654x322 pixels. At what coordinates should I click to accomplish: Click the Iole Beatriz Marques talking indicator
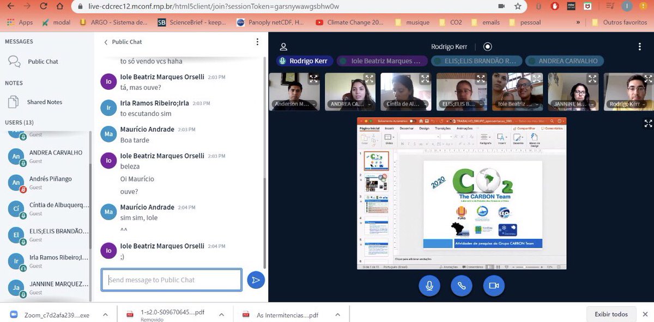382,61
